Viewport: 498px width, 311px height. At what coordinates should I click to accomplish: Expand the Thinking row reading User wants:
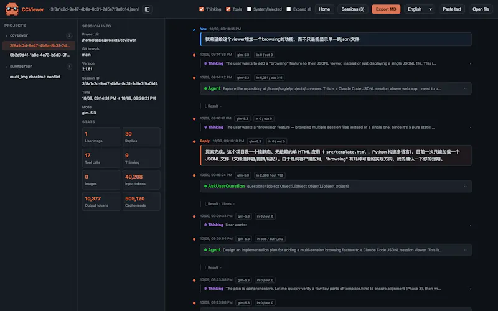pos(336,225)
